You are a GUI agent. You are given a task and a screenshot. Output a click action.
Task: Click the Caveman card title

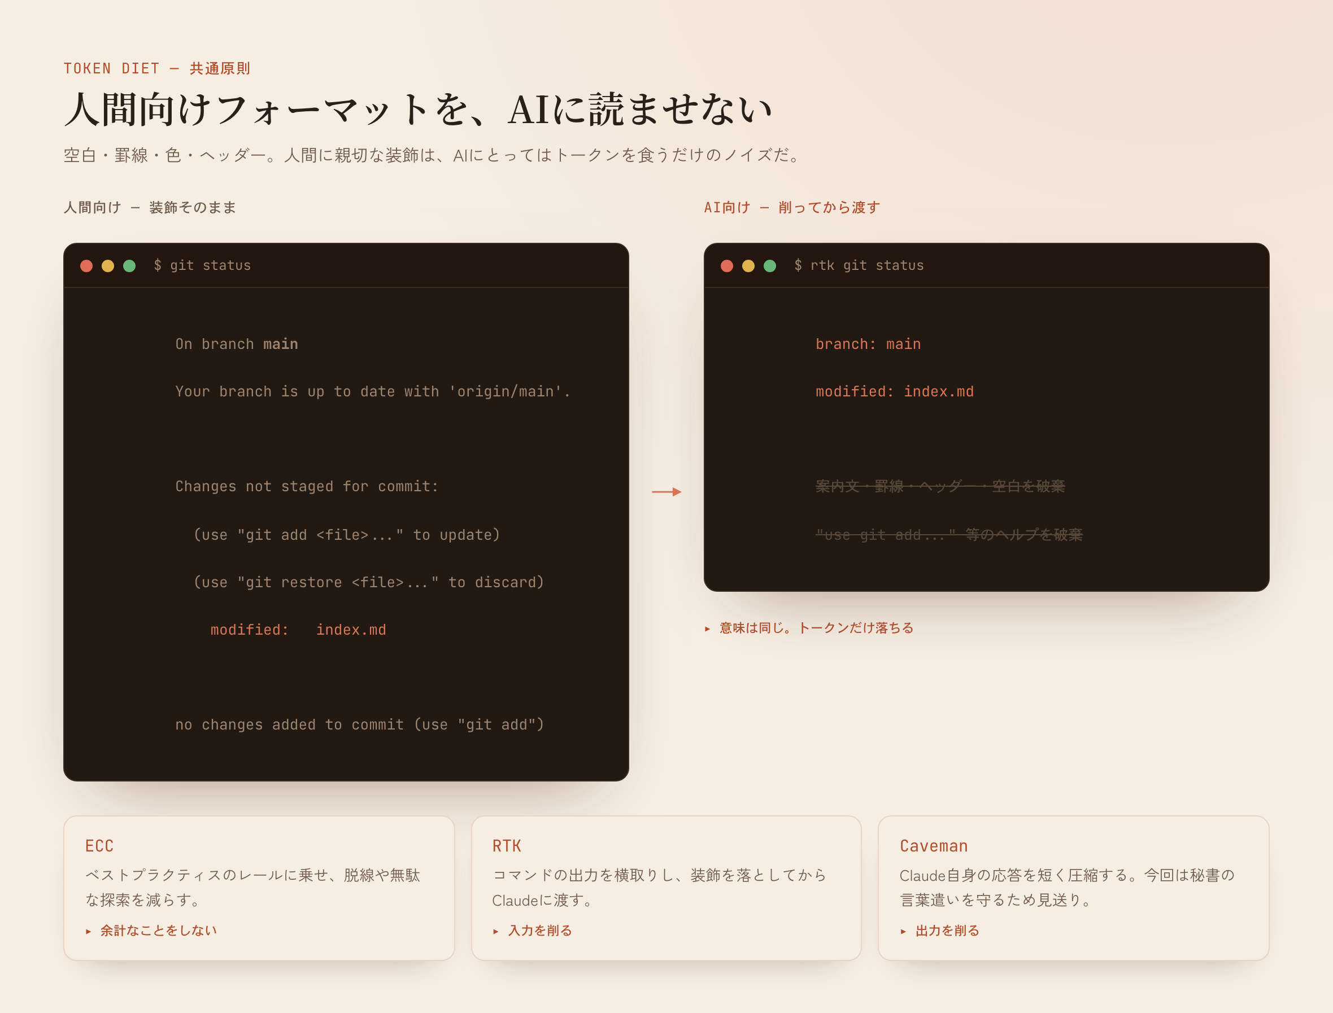(x=934, y=846)
